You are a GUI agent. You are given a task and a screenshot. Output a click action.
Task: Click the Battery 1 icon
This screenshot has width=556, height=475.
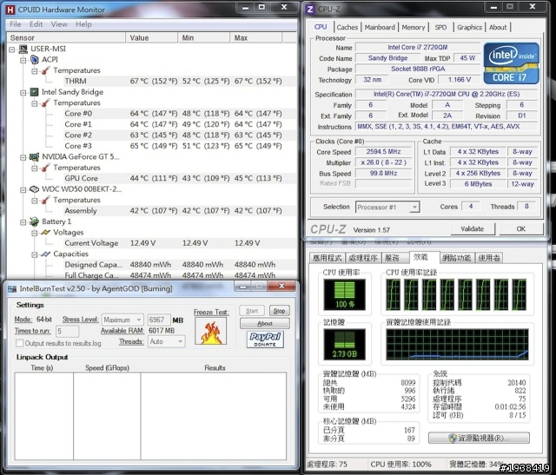[35, 221]
